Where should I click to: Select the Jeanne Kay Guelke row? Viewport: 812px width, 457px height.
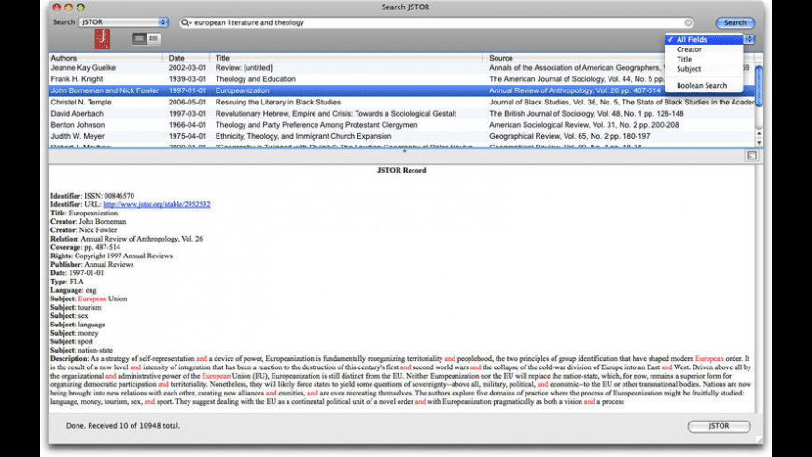pos(402,68)
